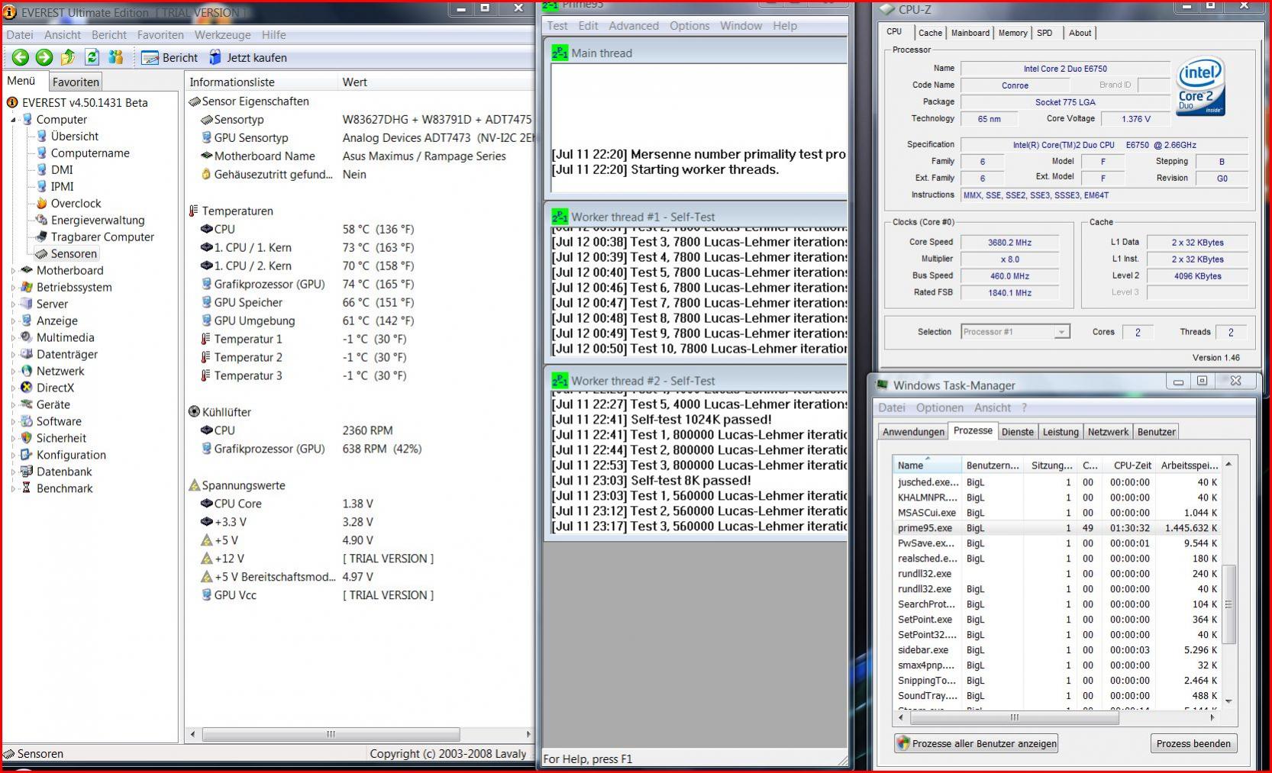
Task: Open the Hilfe menu in EVEREST
Action: tap(274, 34)
